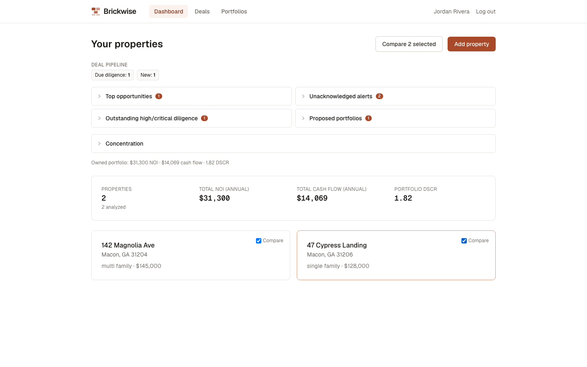Click the 'Your properties' heading
587x367 pixels.
coord(127,44)
